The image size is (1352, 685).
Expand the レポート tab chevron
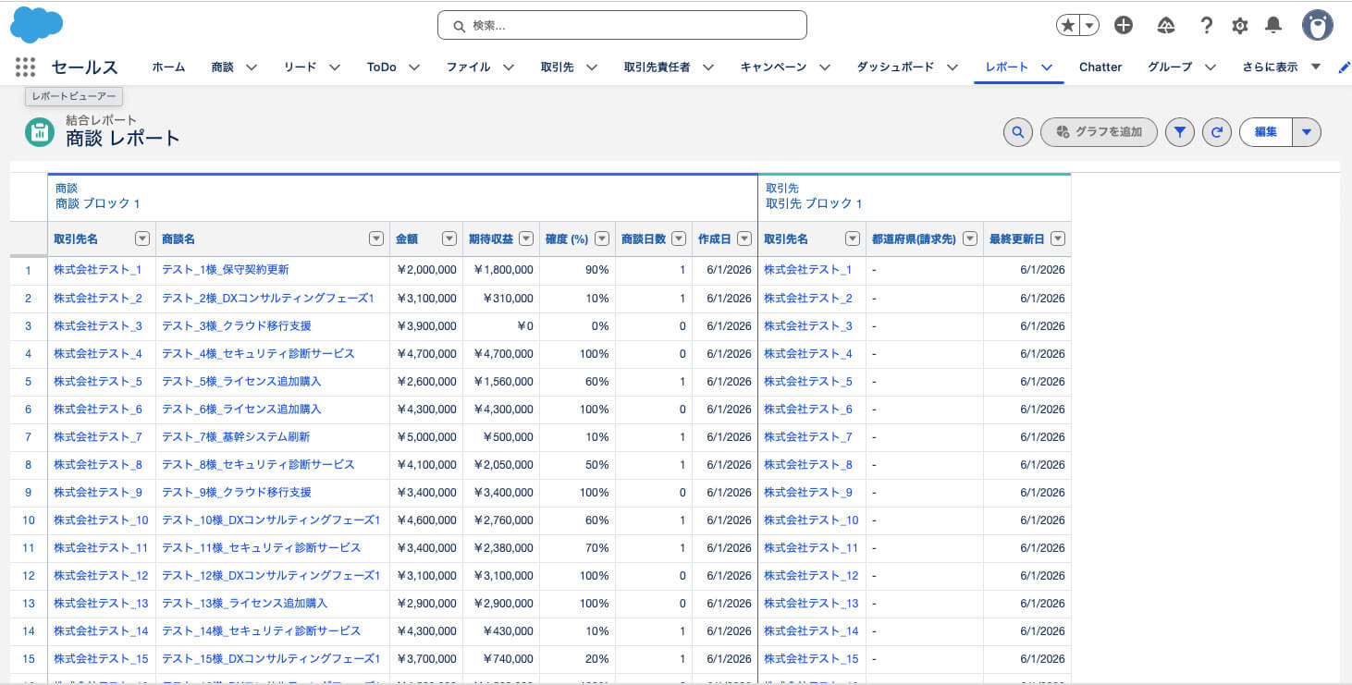pos(1047,67)
